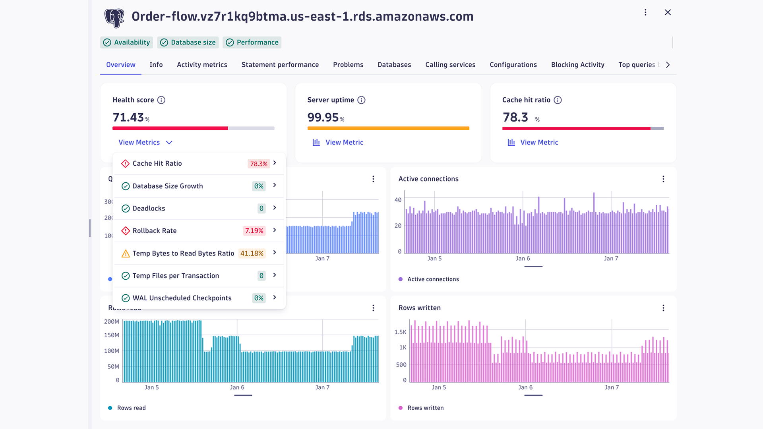763x429 pixels.
Task: Click the PostgreSQL elephant icon
Action: (x=114, y=17)
